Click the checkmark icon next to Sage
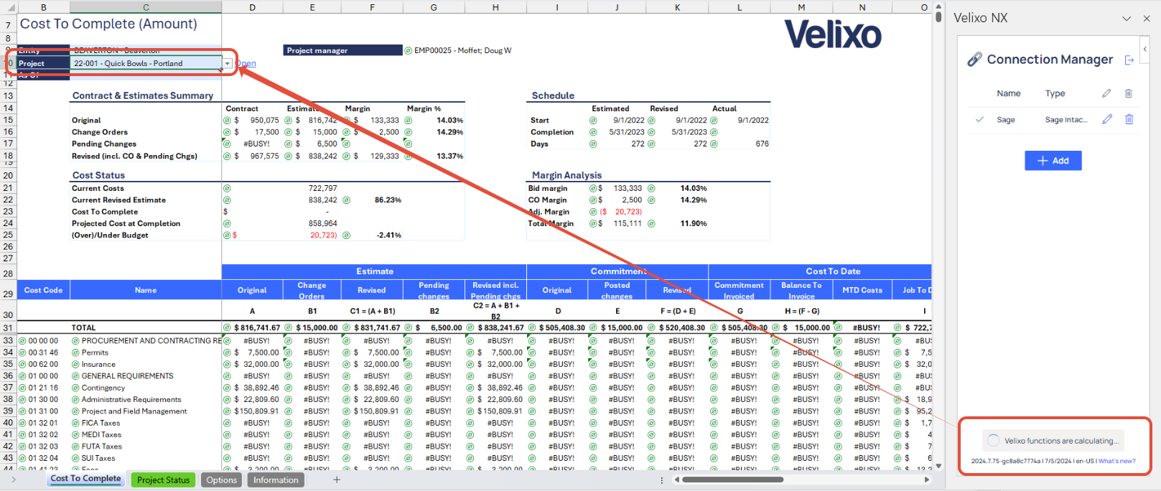 click(979, 119)
